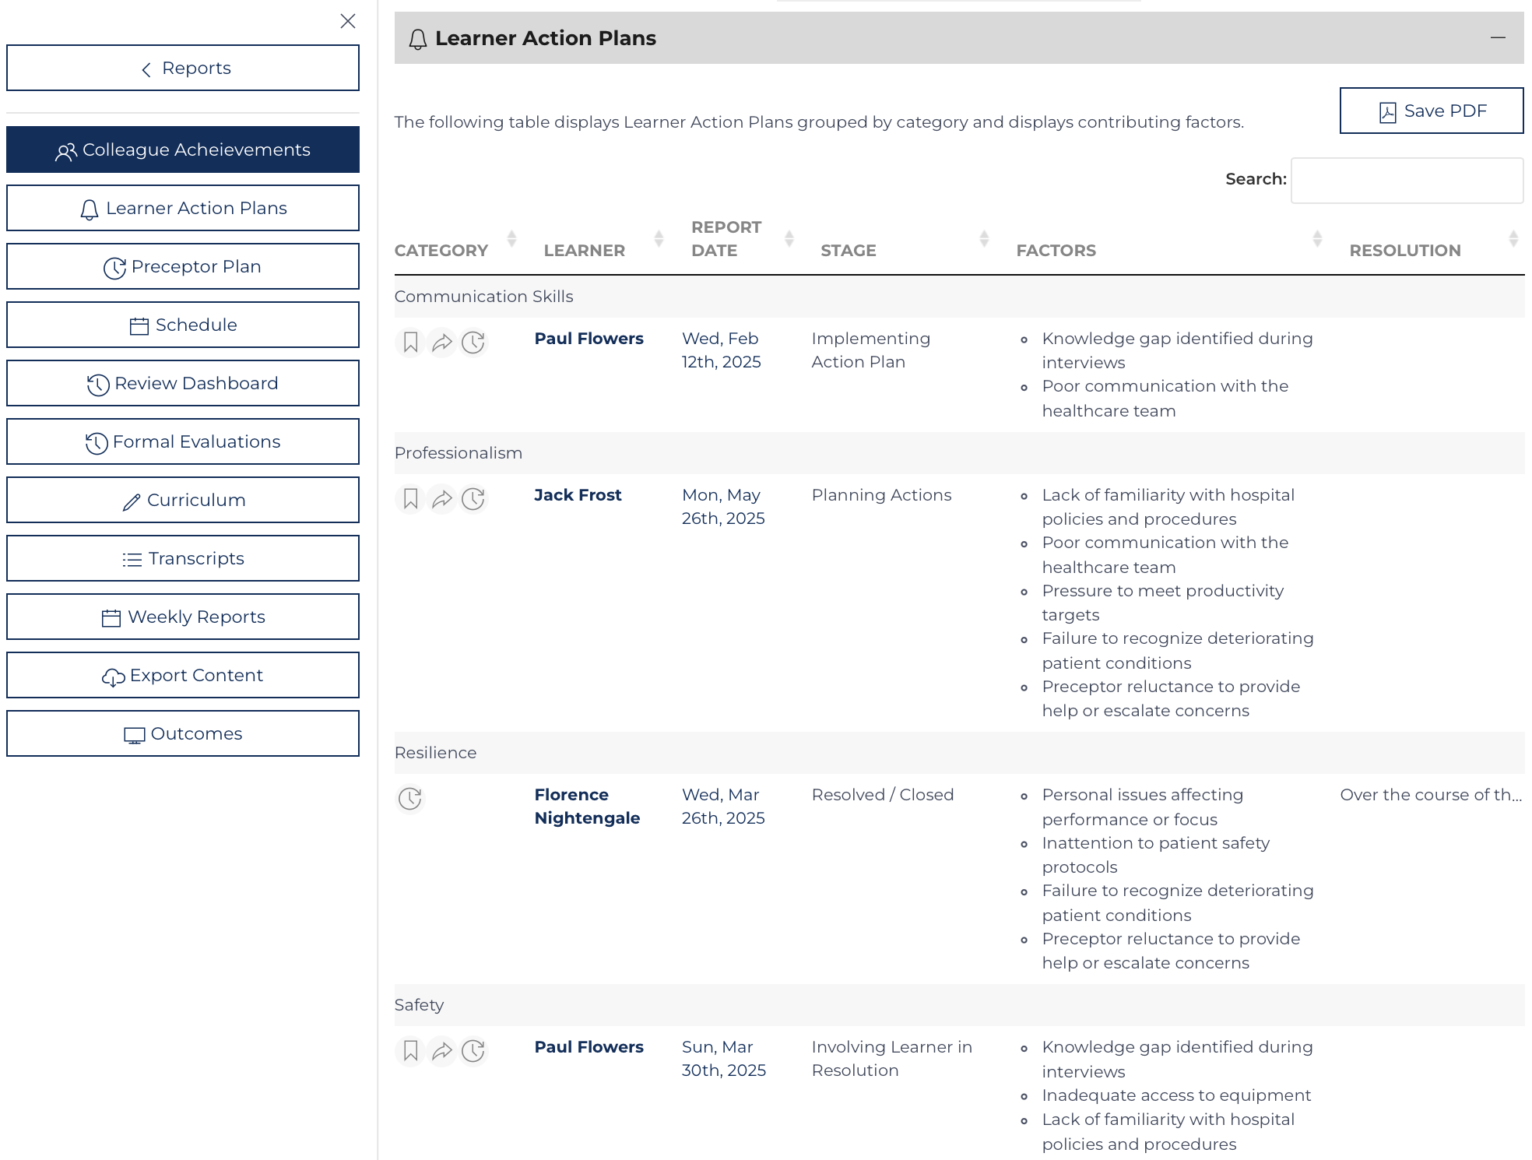Collapse the Learner Action Plans panel

pos(1498,37)
